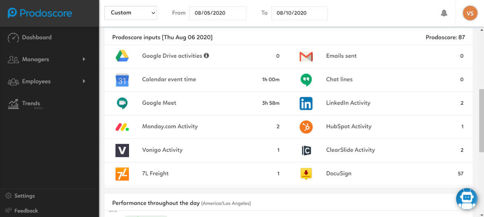Image resolution: width=484 pixels, height=217 pixels.
Task: Click the Feedback speech icon
Action: tap(8, 211)
